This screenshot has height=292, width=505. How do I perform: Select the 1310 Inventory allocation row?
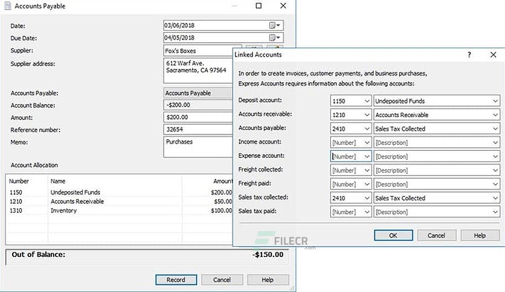point(119,211)
